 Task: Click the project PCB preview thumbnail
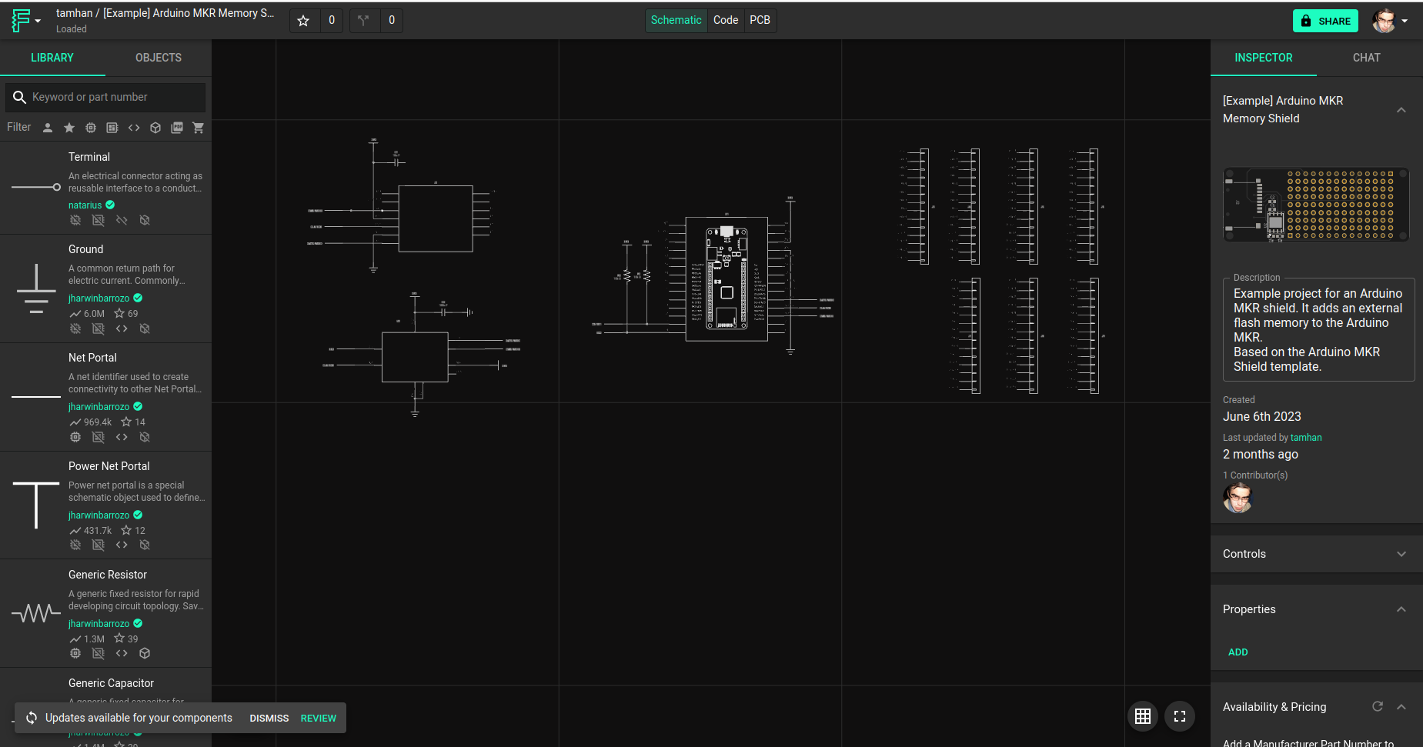(1316, 205)
